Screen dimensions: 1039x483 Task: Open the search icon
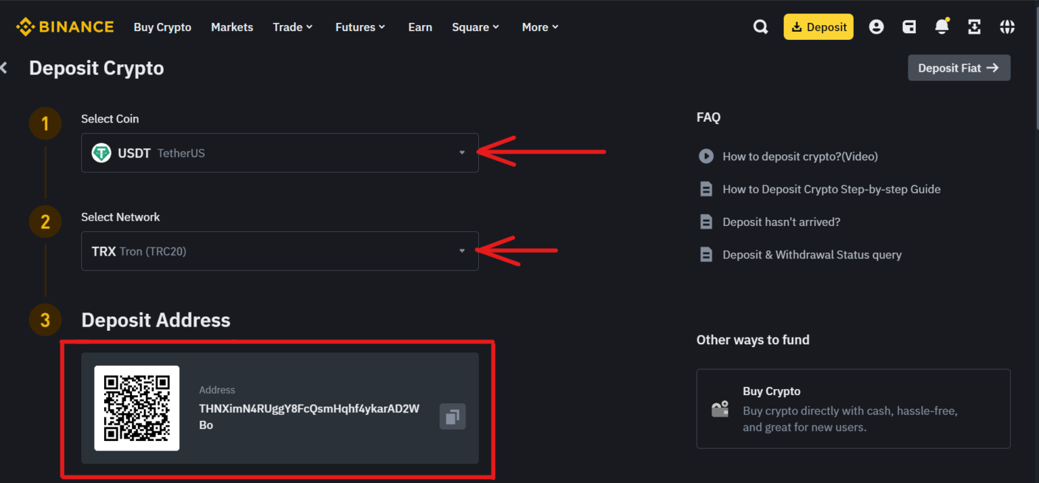(760, 26)
